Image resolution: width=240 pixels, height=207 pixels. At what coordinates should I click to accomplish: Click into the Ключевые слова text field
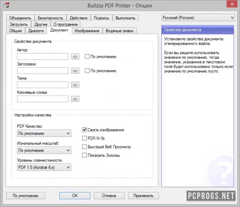tap(43, 99)
